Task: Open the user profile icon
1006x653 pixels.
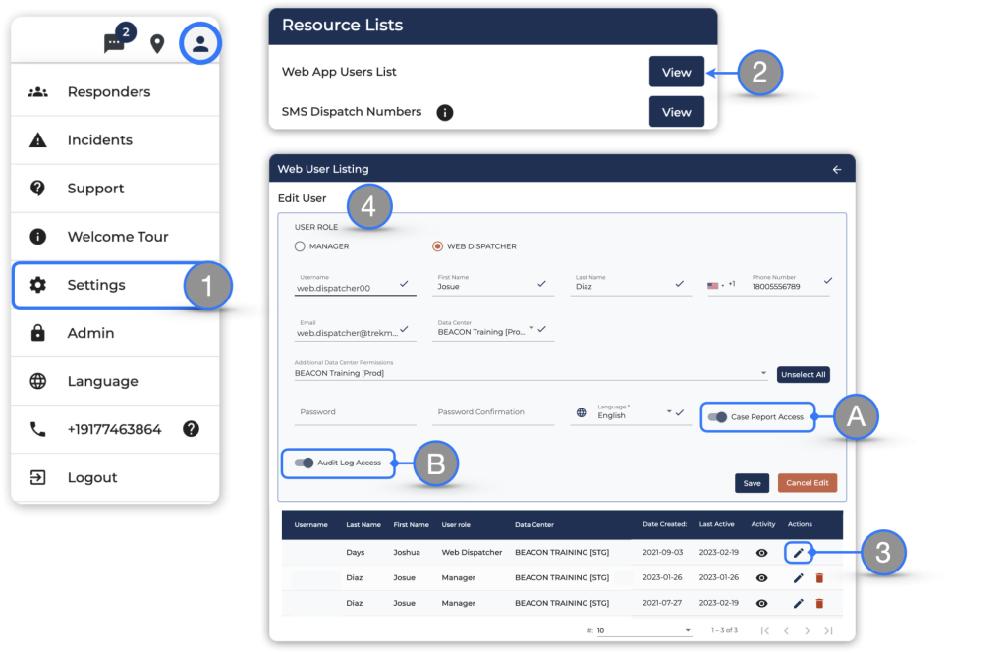Action: [200, 43]
